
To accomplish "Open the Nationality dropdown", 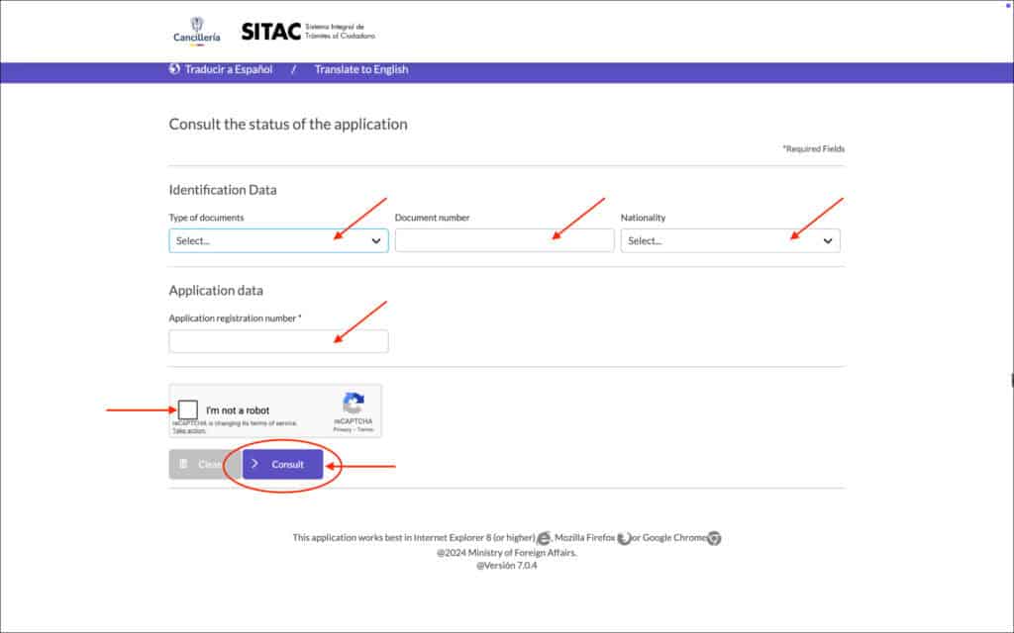I will point(730,239).
